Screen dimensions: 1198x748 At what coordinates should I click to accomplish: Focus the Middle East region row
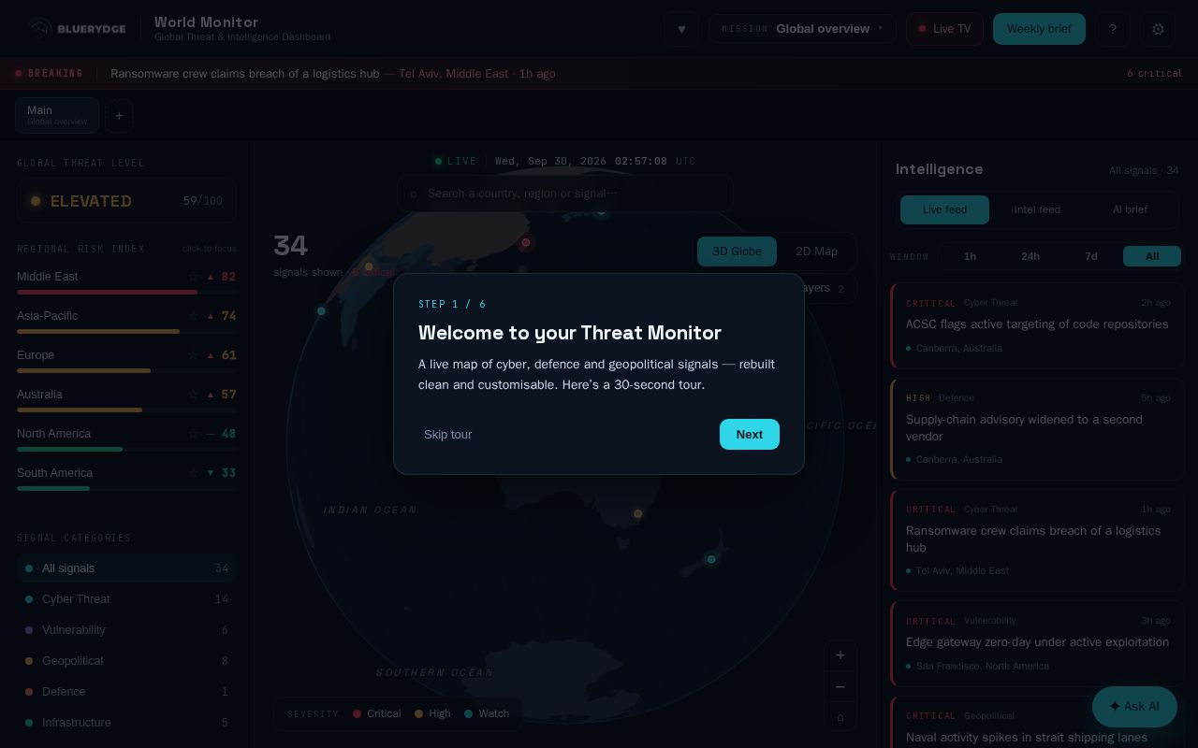click(126, 280)
